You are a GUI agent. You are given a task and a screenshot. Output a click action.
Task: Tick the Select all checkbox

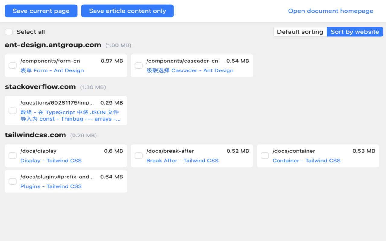pyautogui.click(x=9, y=32)
